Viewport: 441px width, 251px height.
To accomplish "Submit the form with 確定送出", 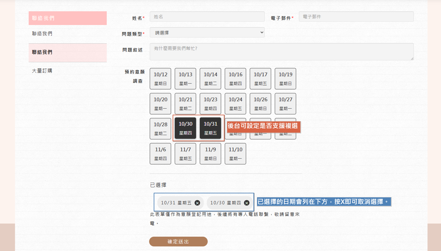I will pyautogui.click(x=178, y=242).
